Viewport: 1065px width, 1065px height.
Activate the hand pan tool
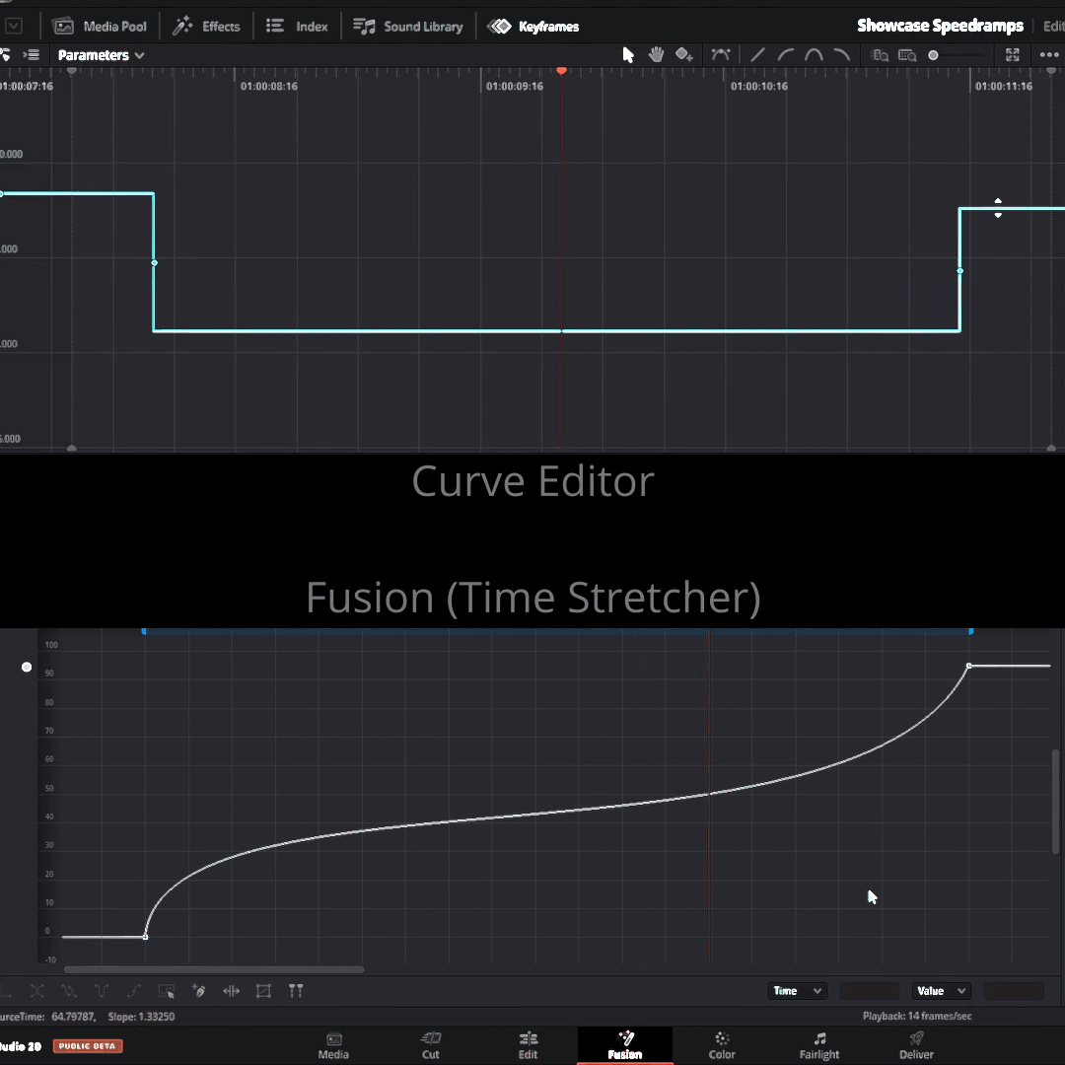[x=656, y=55]
